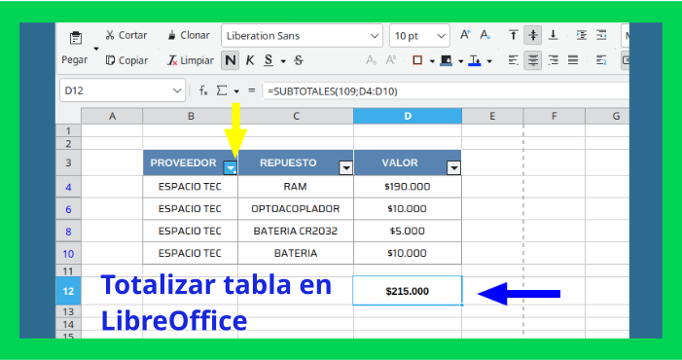Click the equals formula icon

tap(251, 90)
